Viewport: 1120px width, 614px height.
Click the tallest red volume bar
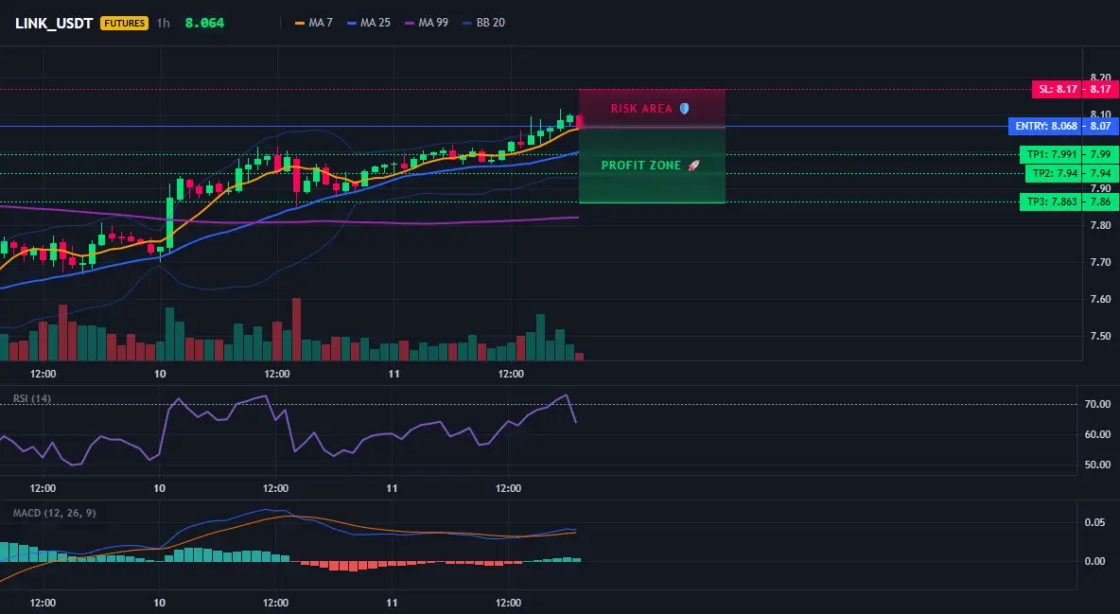[296, 329]
